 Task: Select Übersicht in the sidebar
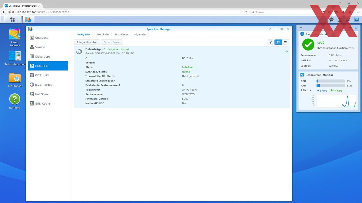pyautogui.click(x=48, y=38)
